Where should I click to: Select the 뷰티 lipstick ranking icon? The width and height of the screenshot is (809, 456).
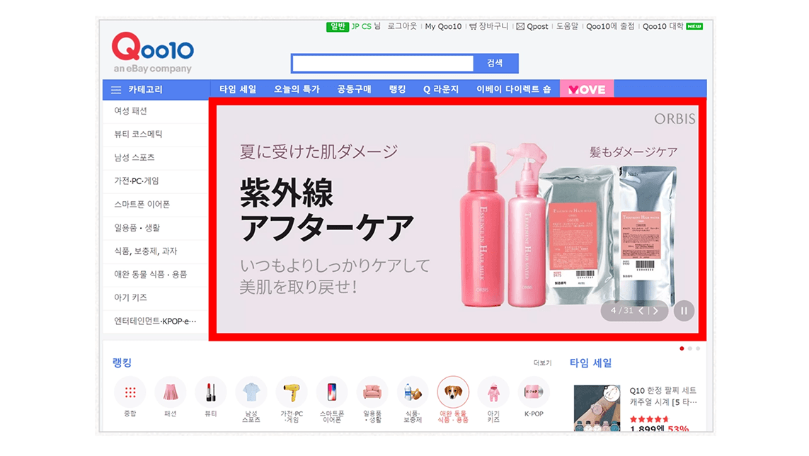210,392
